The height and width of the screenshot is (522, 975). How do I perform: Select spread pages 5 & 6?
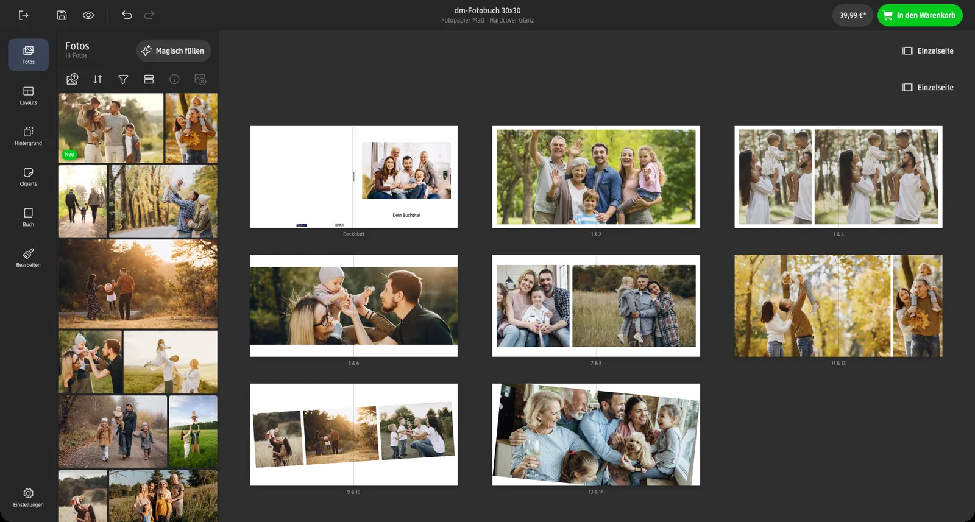click(x=353, y=306)
